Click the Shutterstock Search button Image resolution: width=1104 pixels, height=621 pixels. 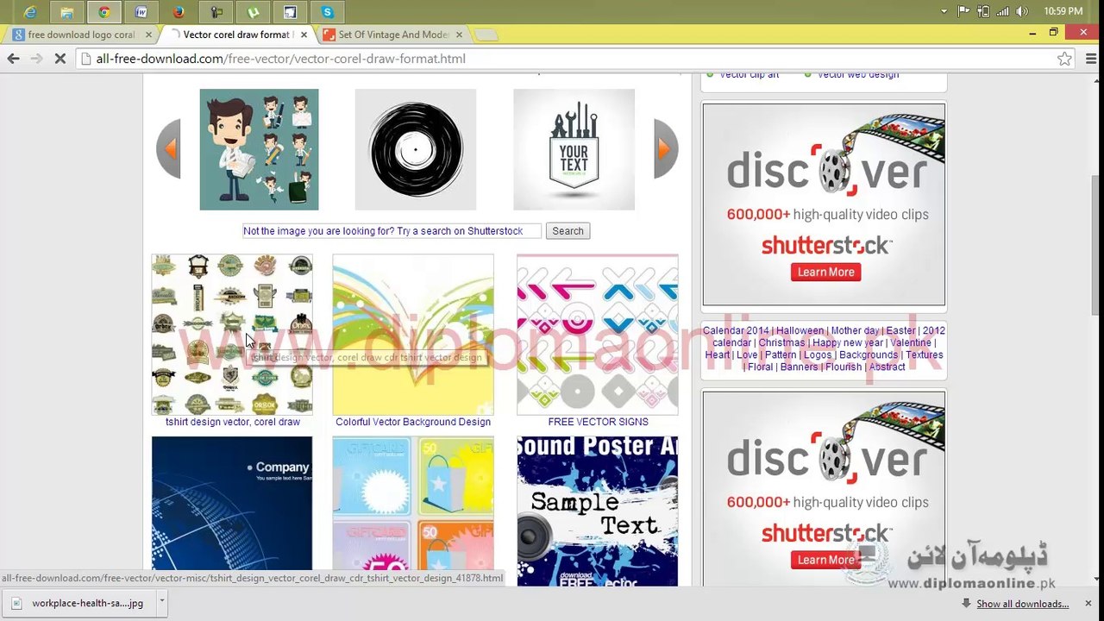(x=568, y=231)
